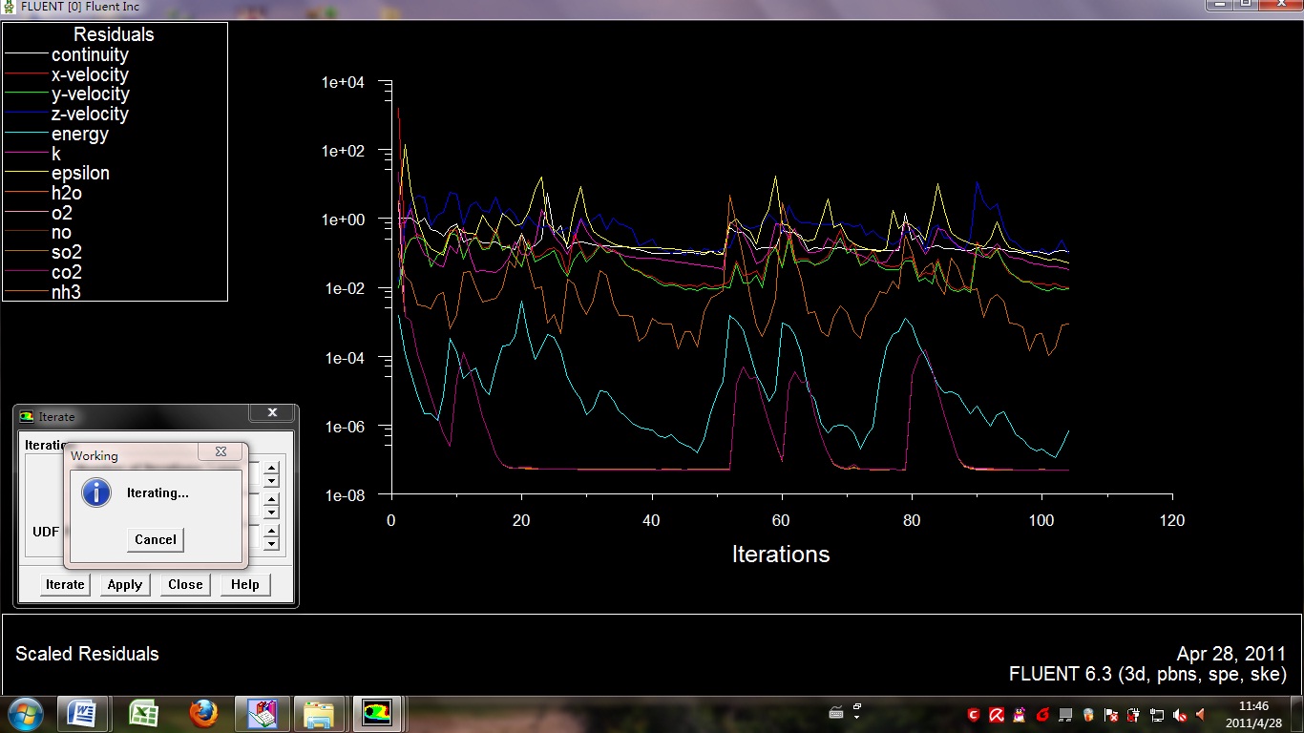Open the QQ penguin tray icon

[1020, 715]
